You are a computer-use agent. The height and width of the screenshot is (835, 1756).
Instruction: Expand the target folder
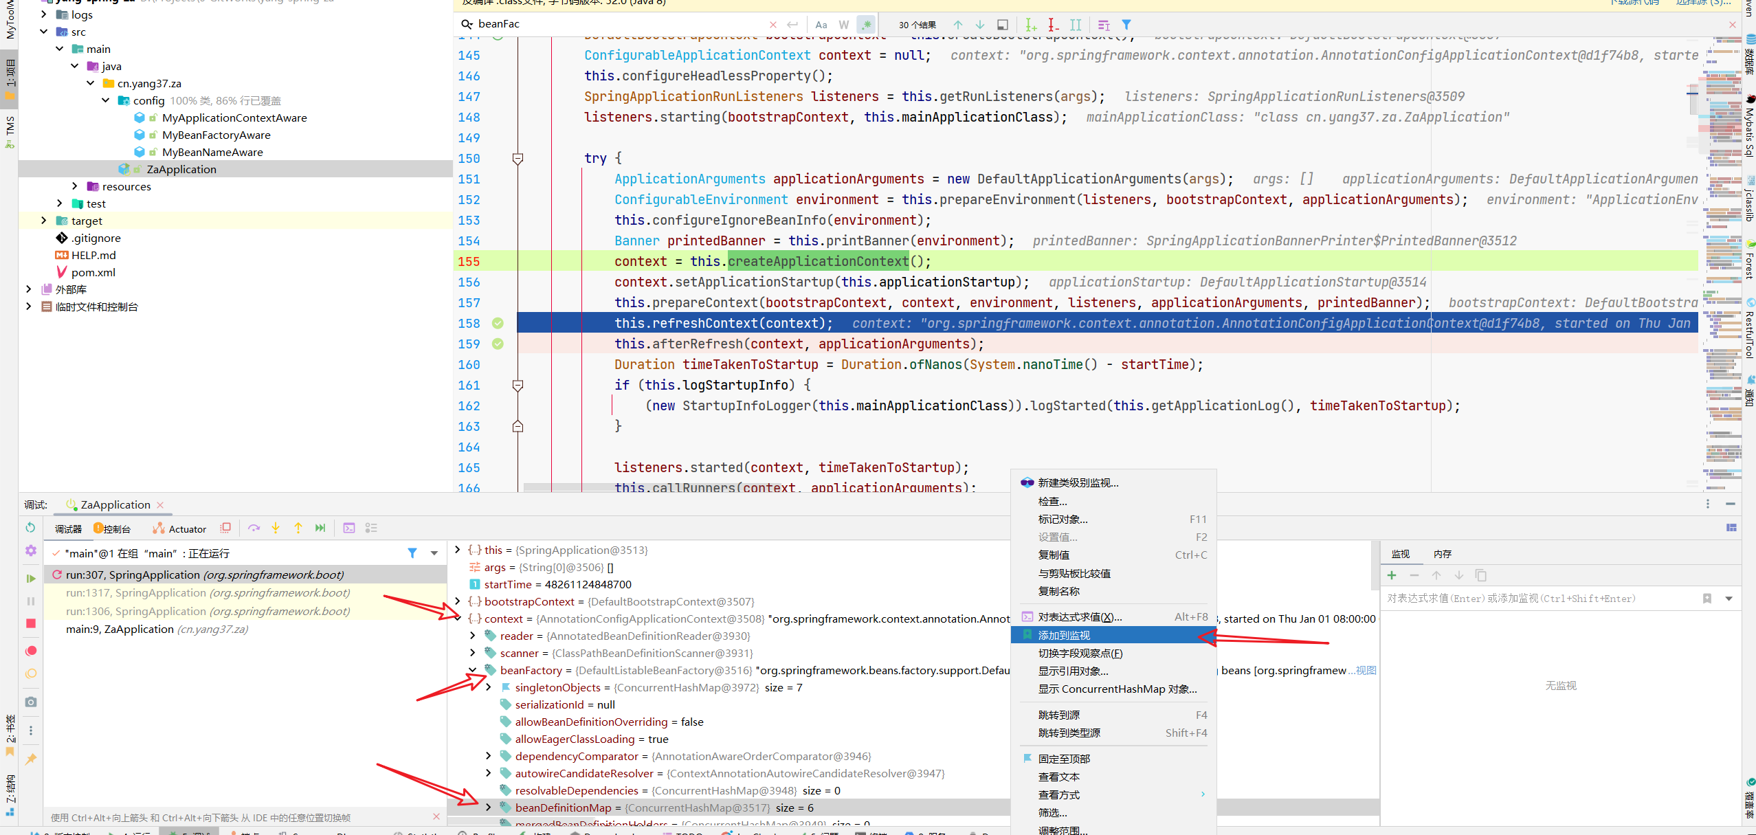point(44,221)
